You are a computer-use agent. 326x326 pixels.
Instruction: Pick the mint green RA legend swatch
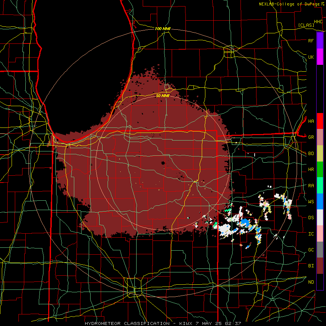point(320,185)
